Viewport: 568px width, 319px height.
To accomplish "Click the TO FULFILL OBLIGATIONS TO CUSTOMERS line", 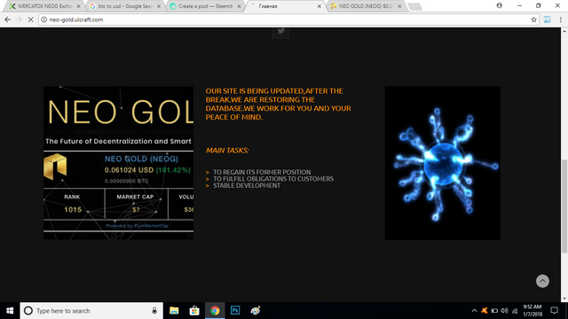I will pyautogui.click(x=273, y=179).
